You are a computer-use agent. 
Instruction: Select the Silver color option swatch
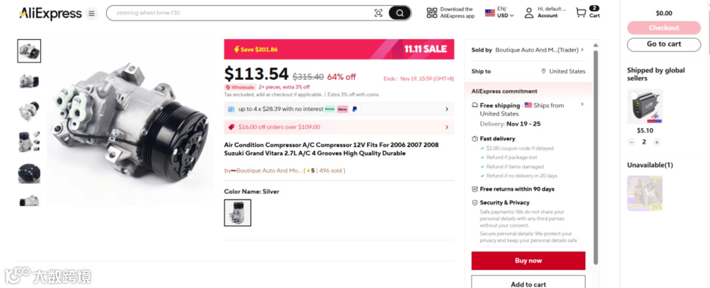pos(238,213)
